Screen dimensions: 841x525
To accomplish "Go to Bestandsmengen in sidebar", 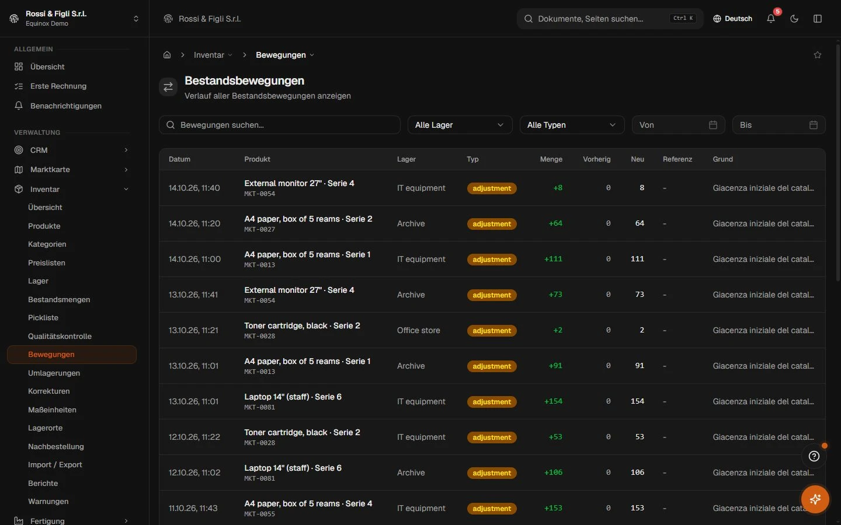I will click(59, 299).
